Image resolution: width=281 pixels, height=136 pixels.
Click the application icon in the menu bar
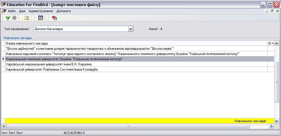[4, 11]
